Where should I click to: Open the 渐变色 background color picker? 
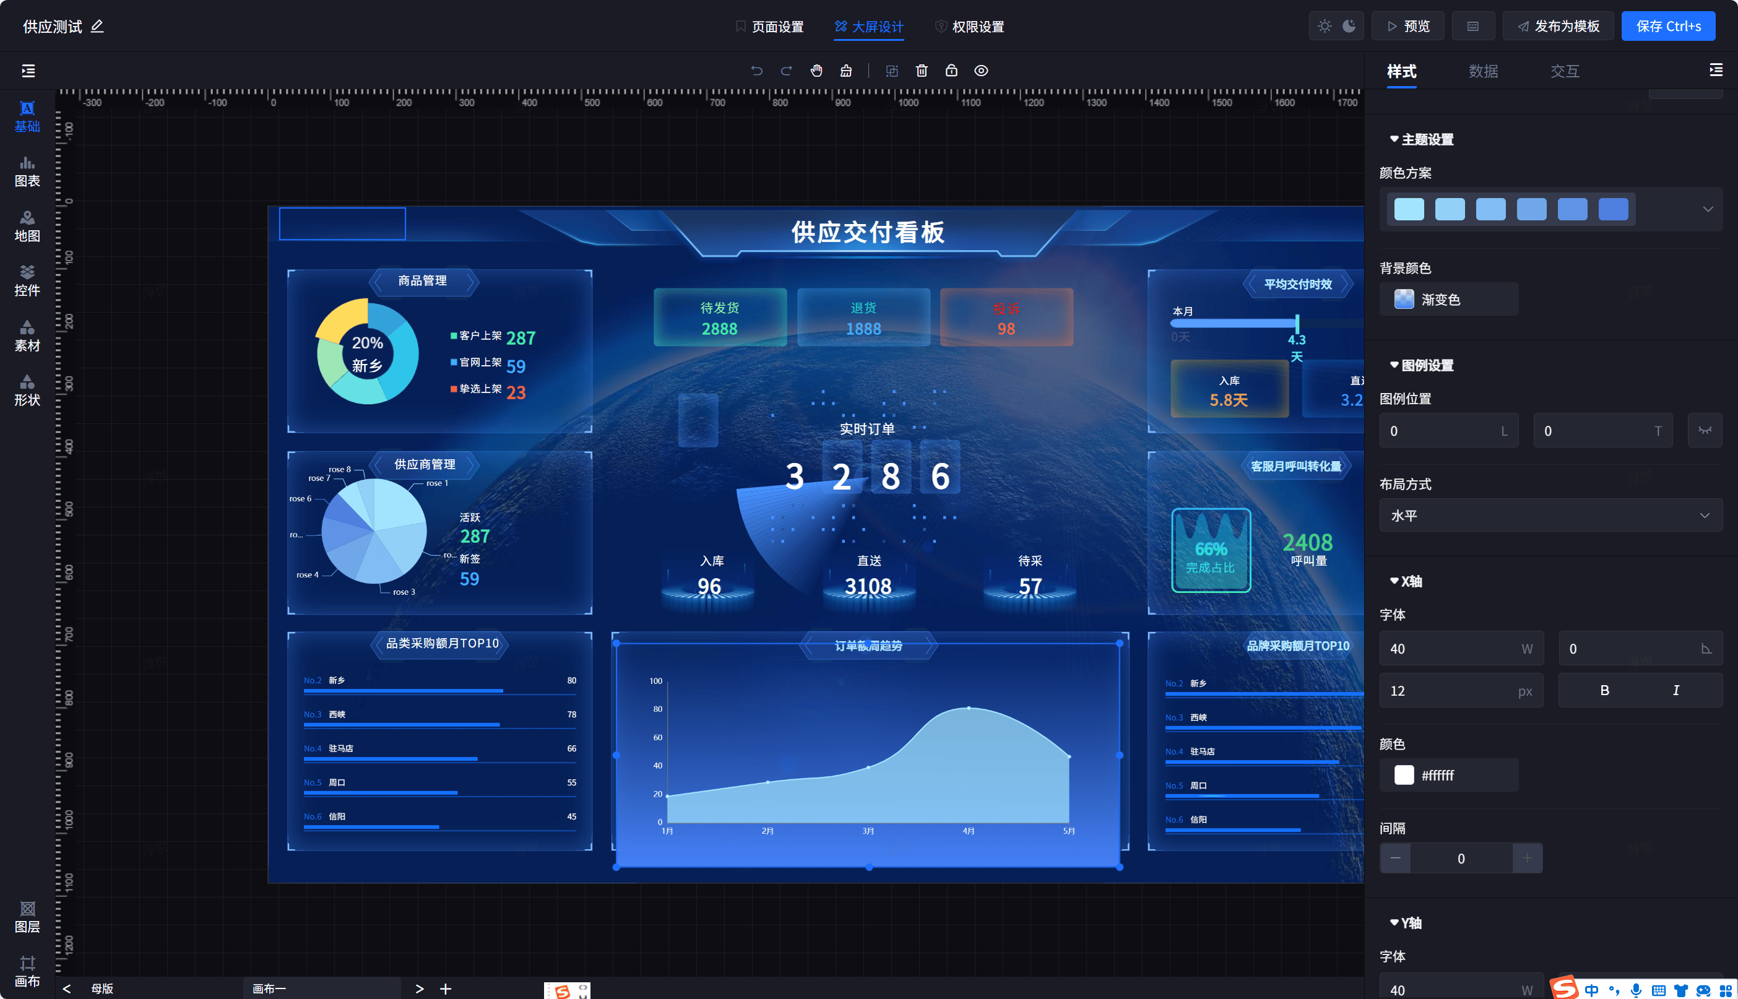(1448, 299)
